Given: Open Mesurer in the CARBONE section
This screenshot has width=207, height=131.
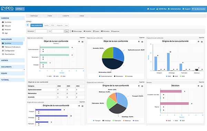Looking at the screenshot, I should point(7,26).
